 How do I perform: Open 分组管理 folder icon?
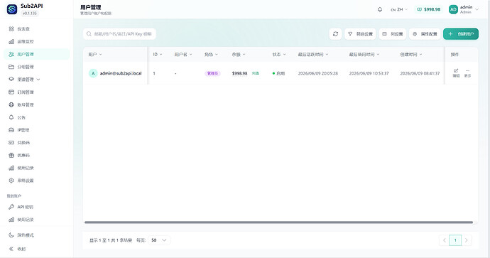coord(11,67)
